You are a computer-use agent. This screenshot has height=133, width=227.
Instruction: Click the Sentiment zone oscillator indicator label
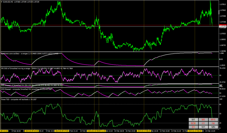tap(30, 53)
